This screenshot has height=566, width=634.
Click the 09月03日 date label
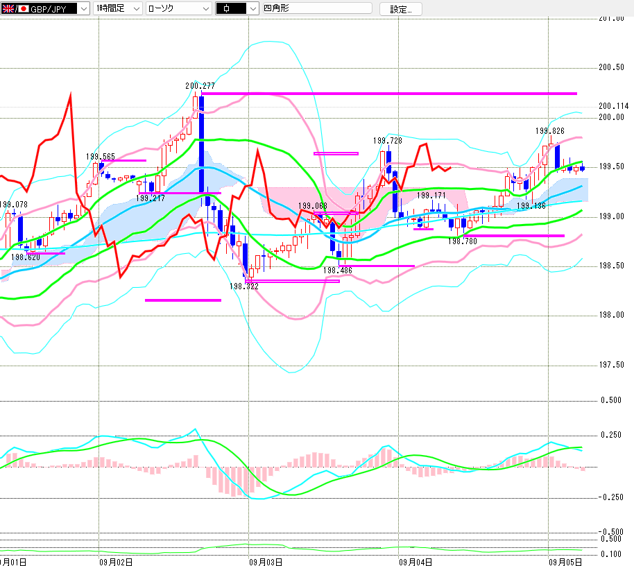[x=266, y=562]
